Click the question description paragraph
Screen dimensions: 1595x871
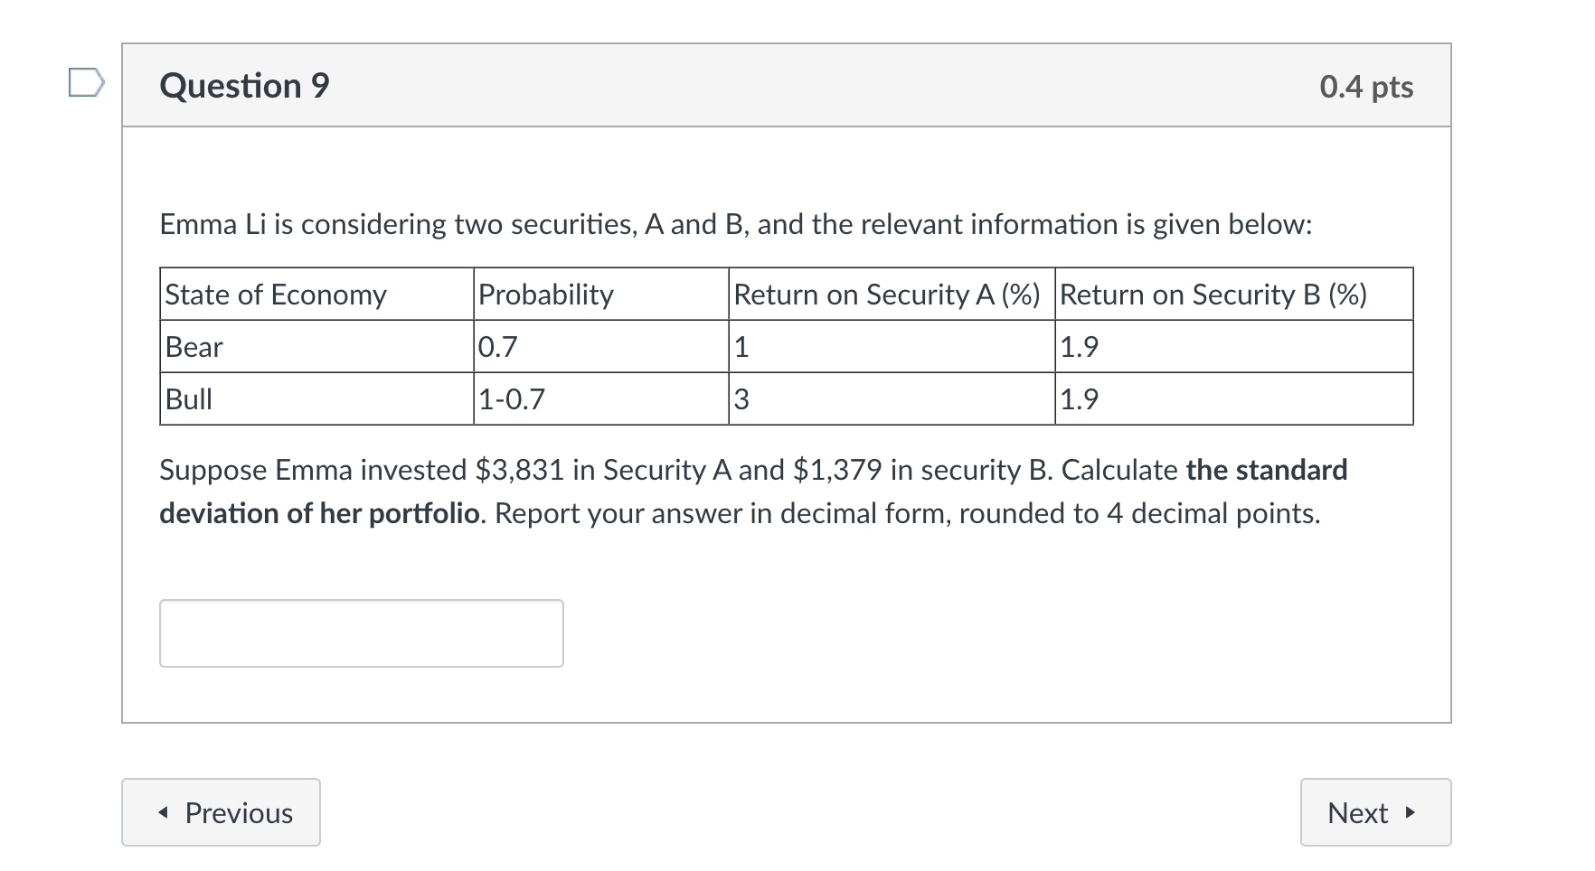click(x=735, y=225)
